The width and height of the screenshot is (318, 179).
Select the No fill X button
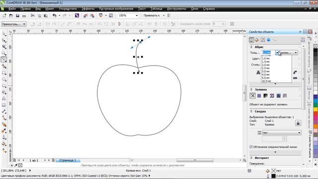[252, 96]
